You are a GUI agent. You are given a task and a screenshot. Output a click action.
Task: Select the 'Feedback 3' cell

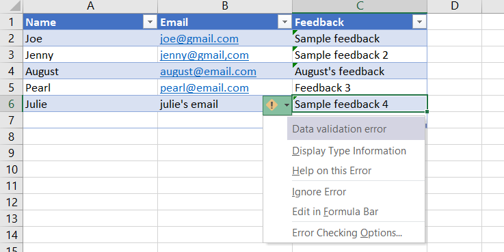[x=360, y=87]
